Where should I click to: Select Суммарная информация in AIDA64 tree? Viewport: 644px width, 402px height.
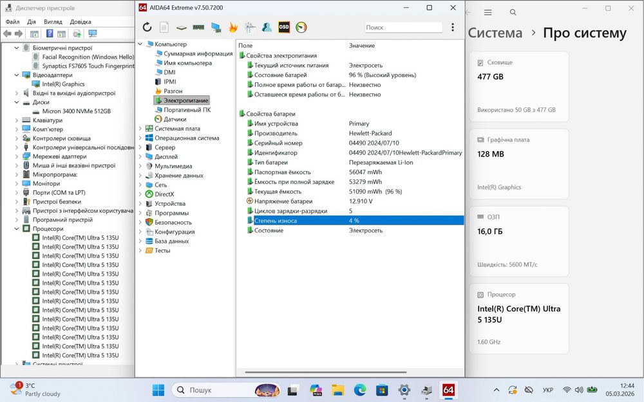point(198,53)
